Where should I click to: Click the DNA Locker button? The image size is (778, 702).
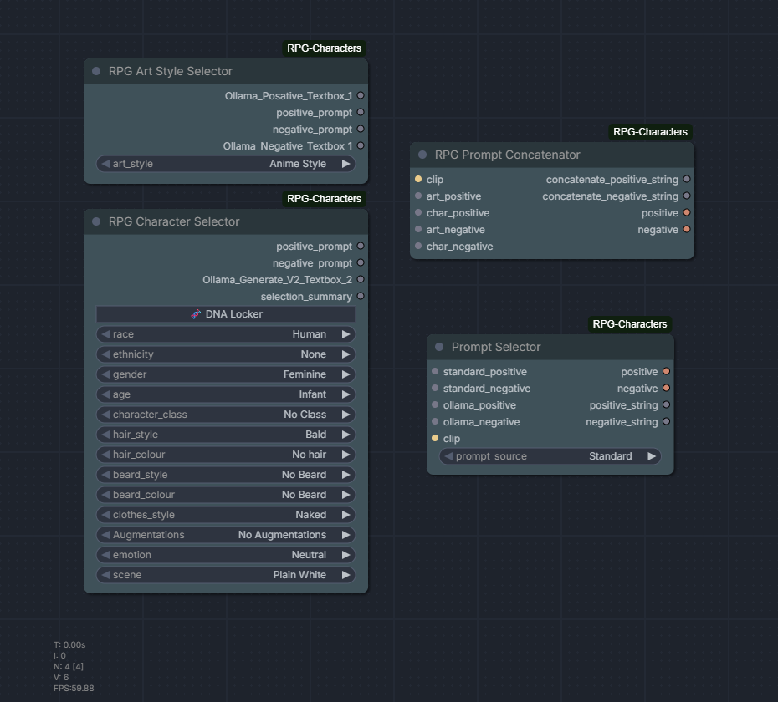(226, 314)
